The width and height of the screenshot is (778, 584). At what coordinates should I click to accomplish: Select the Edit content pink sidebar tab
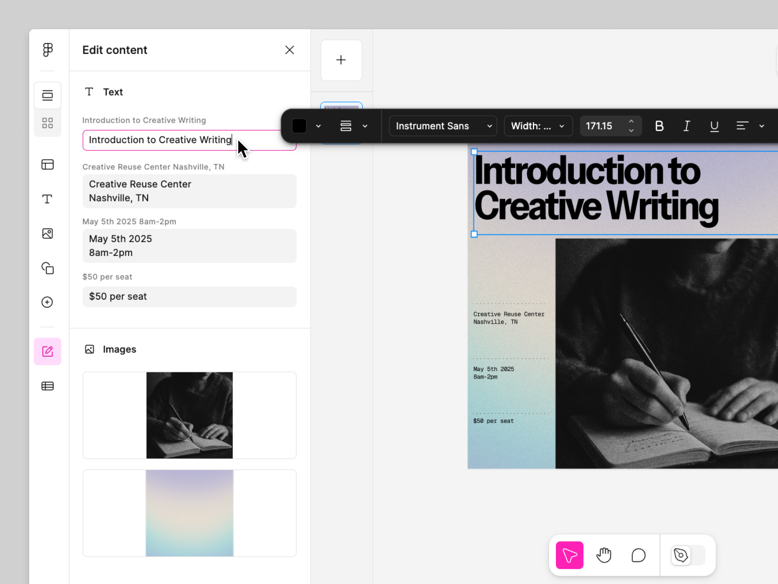(47, 351)
